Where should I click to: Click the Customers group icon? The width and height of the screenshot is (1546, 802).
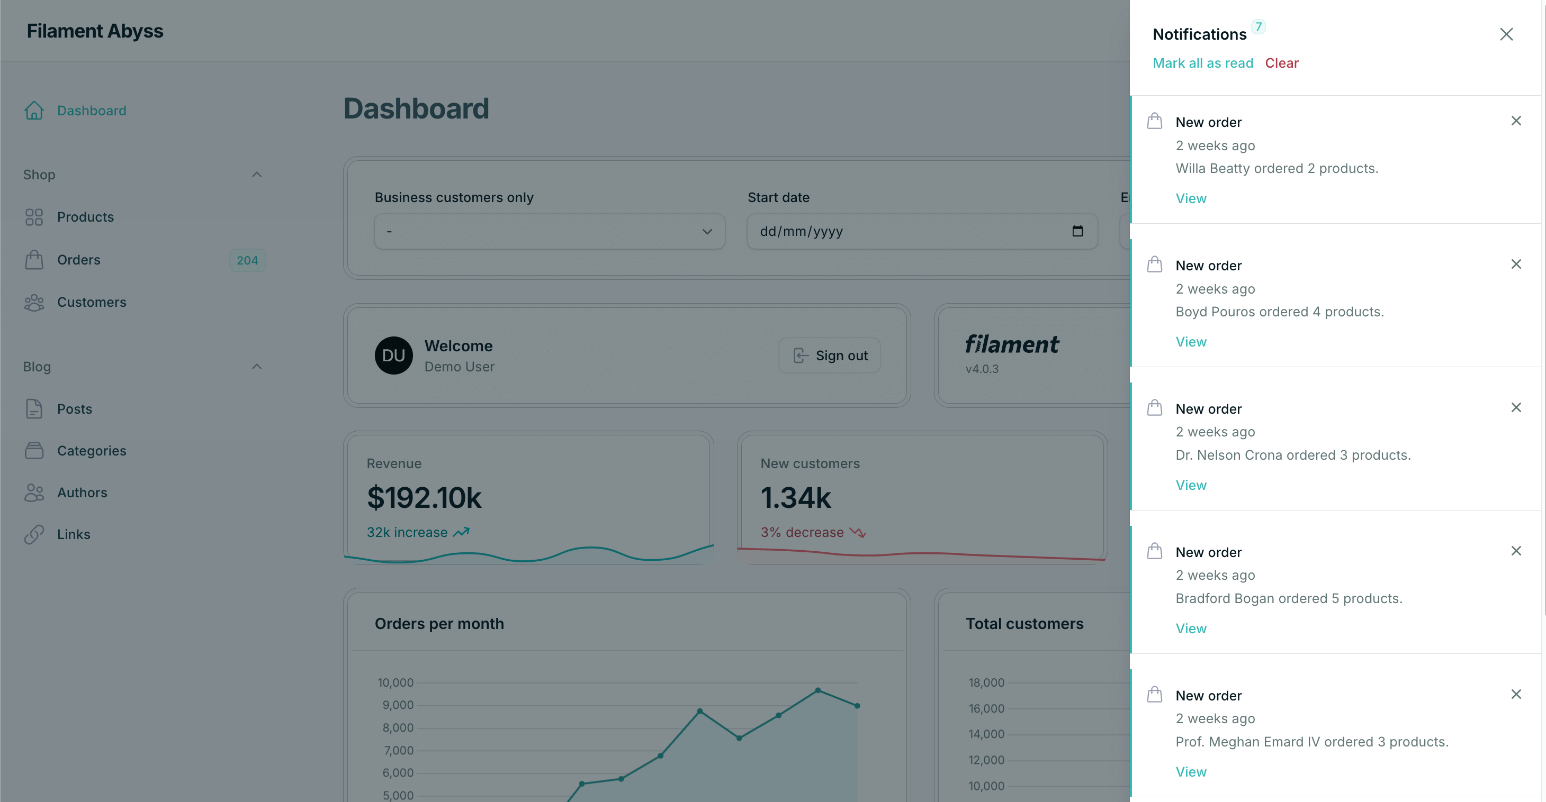click(x=33, y=302)
